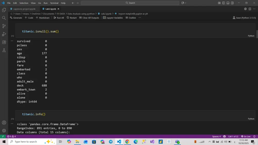This screenshot has height=145, width=258.
Task: Open the Search view in activity bar
Action: coord(4,18)
